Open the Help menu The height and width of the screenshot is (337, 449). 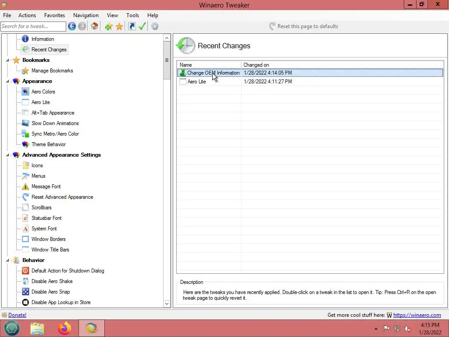coord(153,15)
